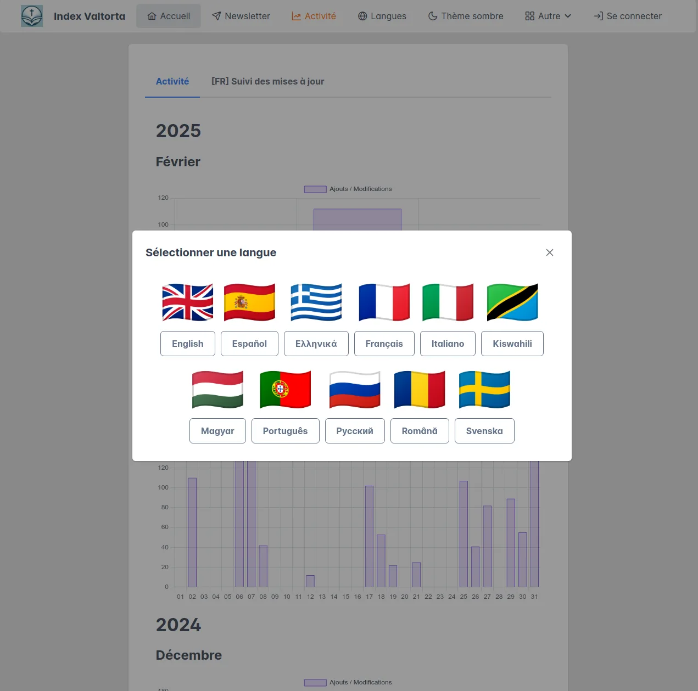Select the Hungarian flag icon

[x=217, y=390]
